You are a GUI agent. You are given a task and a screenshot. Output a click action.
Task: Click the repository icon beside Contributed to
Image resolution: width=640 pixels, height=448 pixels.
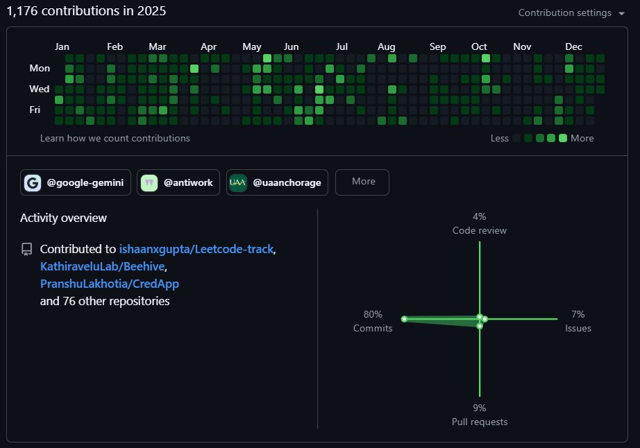coord(27,249)
